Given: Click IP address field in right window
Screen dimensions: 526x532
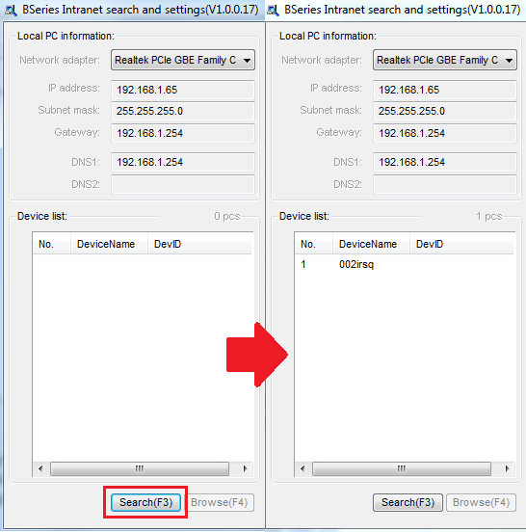Looking at the screenshot, I should [x=445, y=90].
